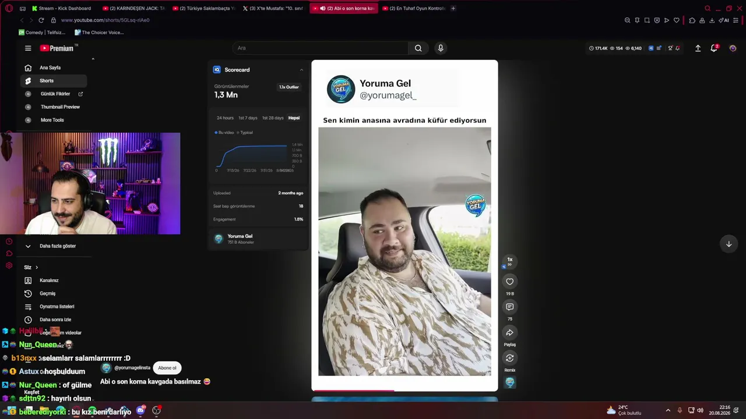The width and height of the screenshot is (746, 419).
Task: Open the account avatar menu
Action: [x=733, y=48]
